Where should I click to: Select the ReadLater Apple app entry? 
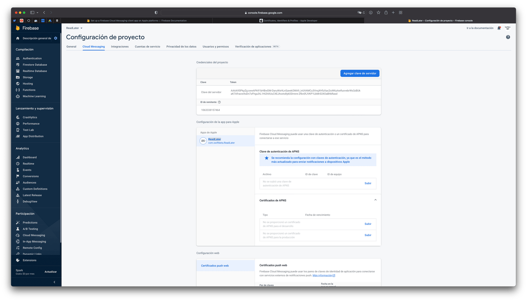click(x=226, y=141)
